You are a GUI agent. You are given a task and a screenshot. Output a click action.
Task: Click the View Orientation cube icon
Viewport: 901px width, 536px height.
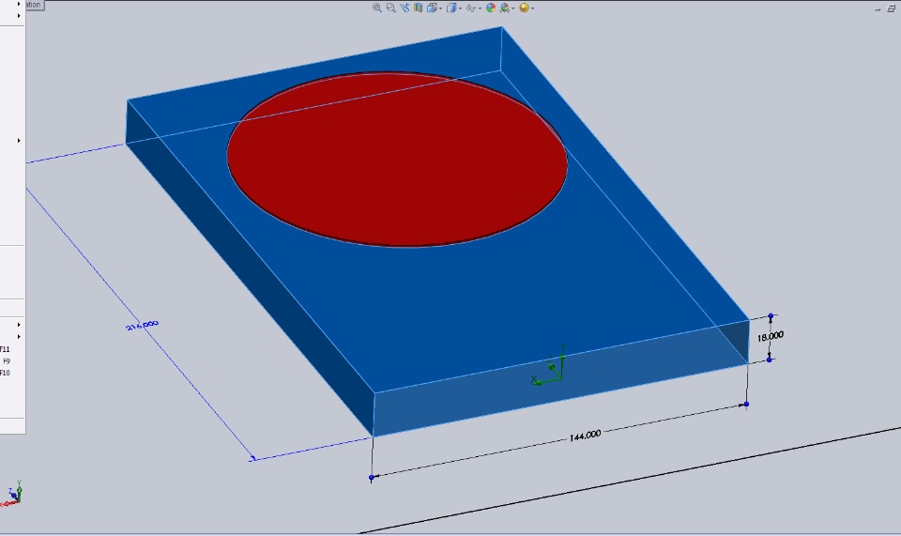432,8
